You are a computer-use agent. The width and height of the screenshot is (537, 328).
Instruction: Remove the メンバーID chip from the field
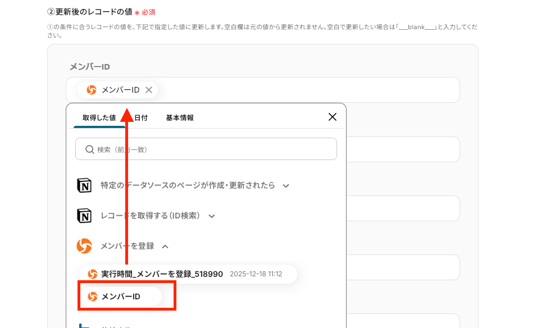point(149,90)
